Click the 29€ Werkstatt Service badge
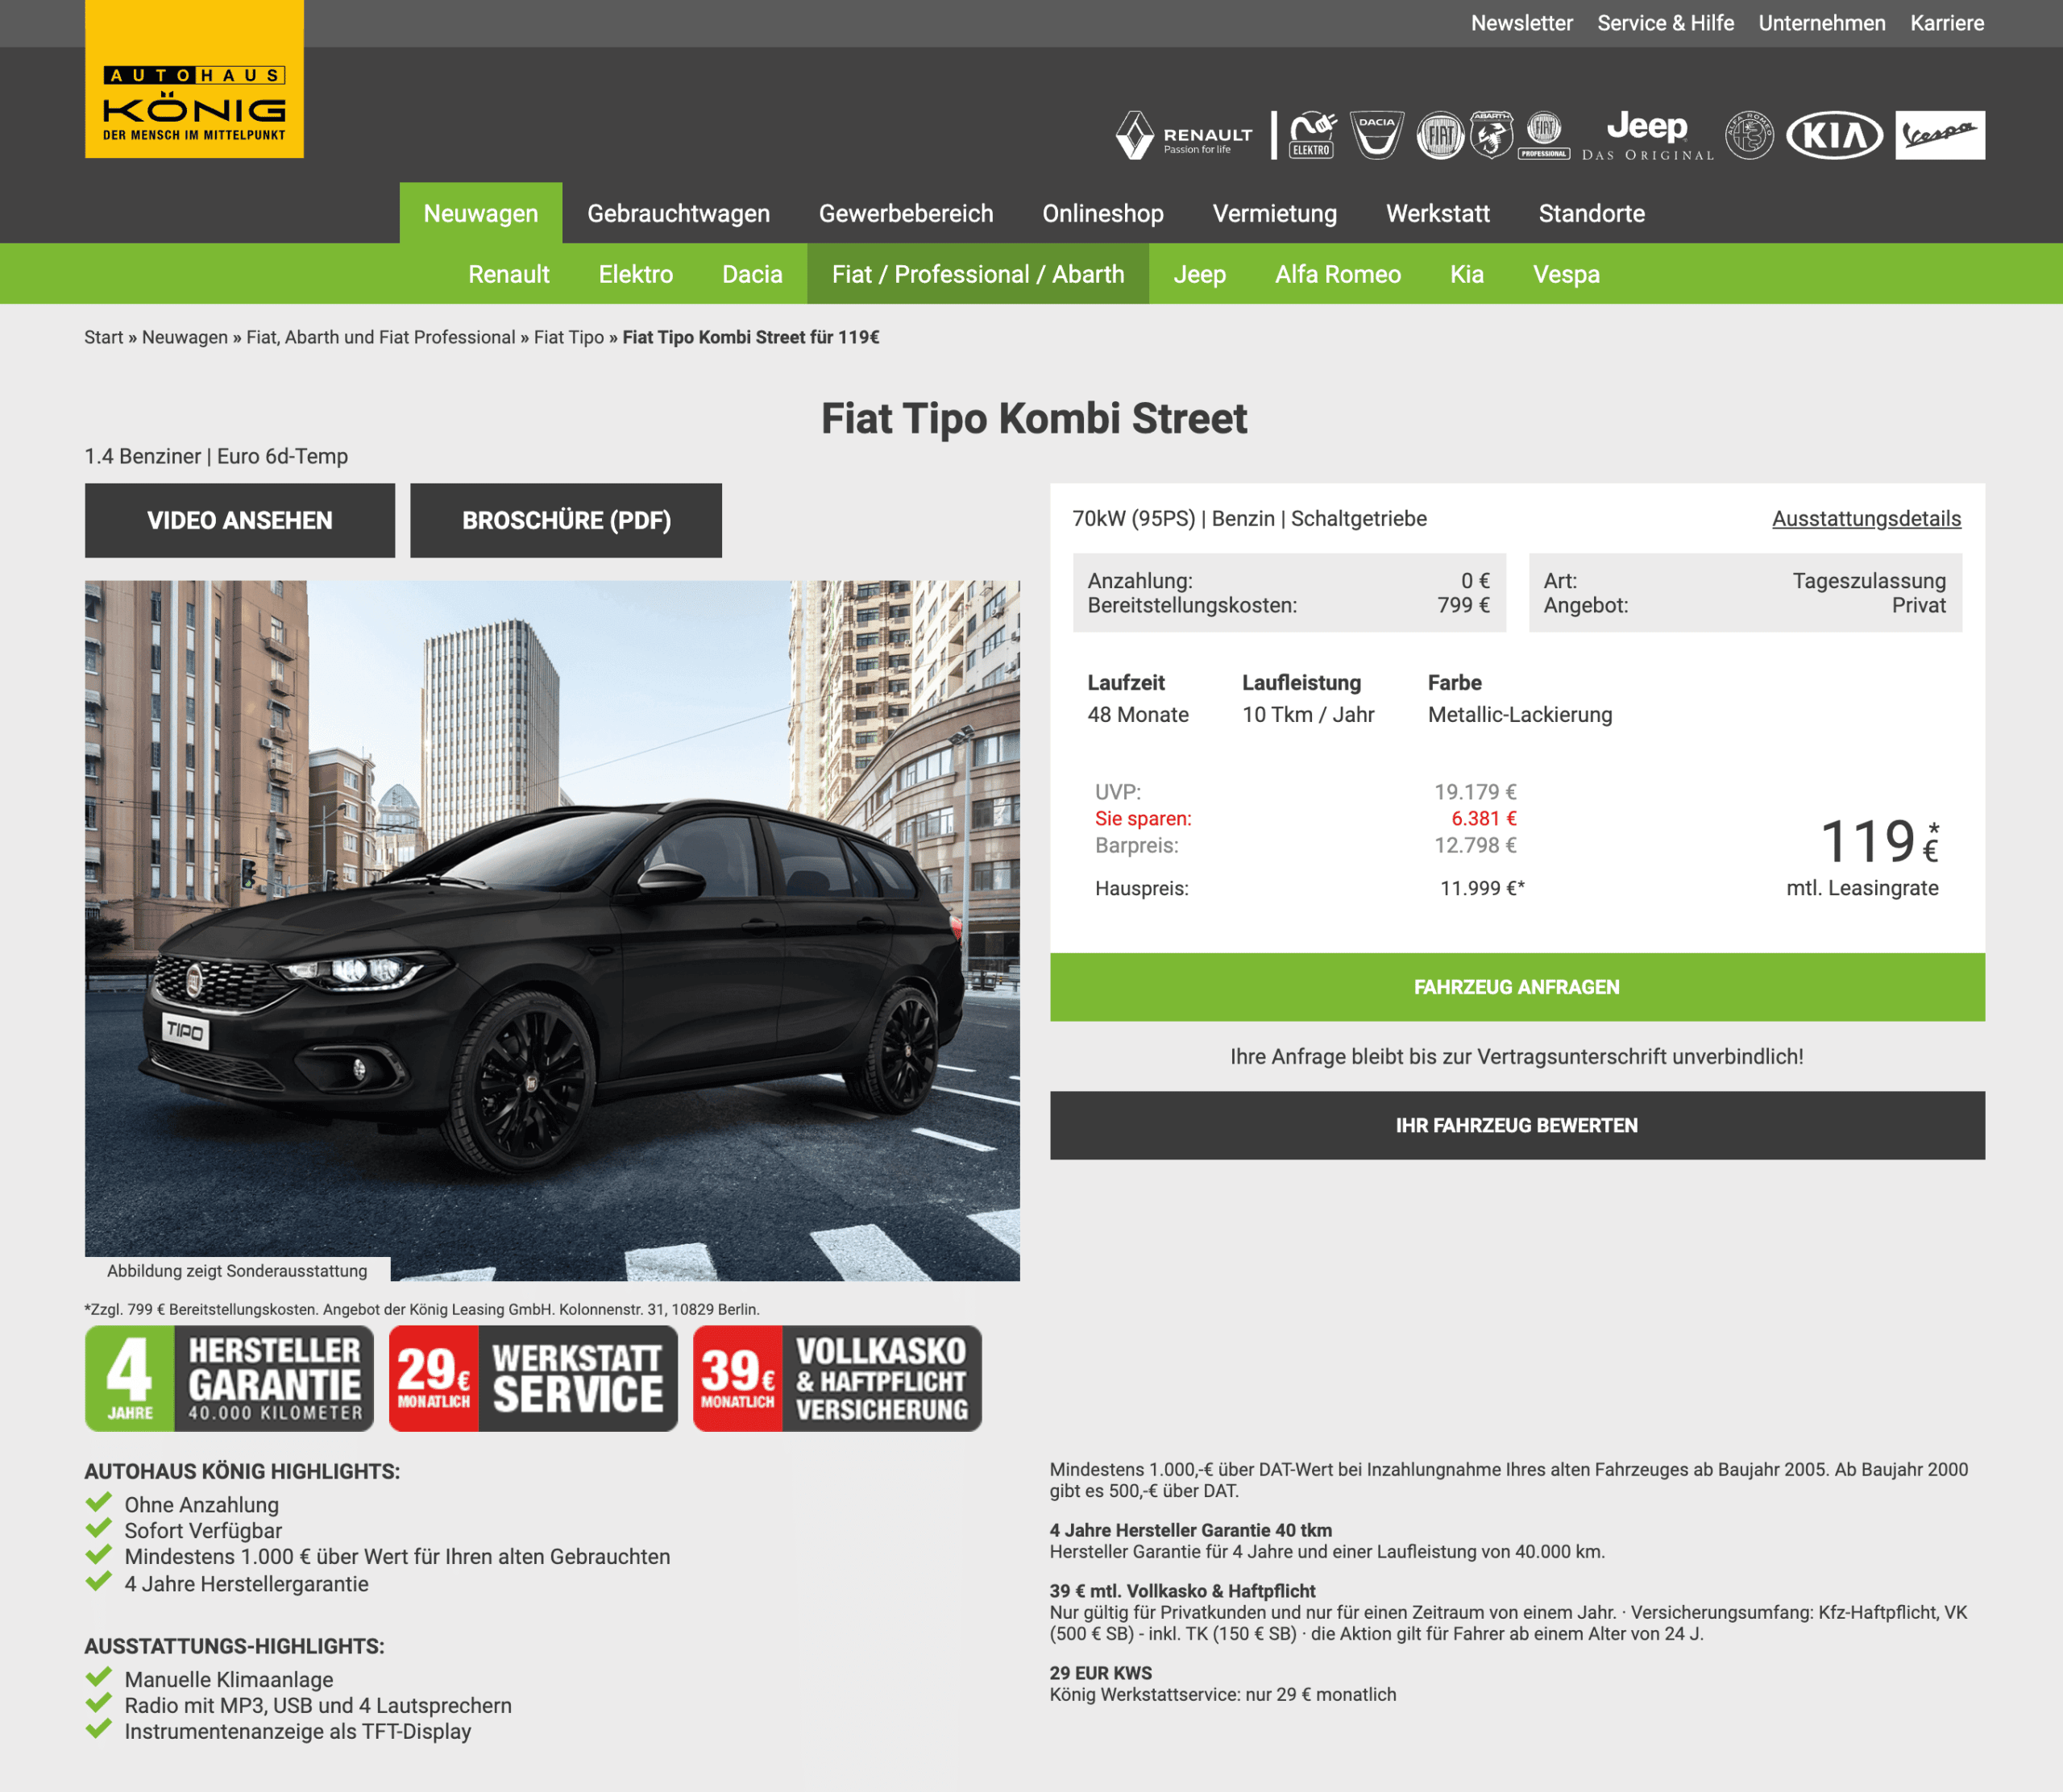 click(533, 1378)
